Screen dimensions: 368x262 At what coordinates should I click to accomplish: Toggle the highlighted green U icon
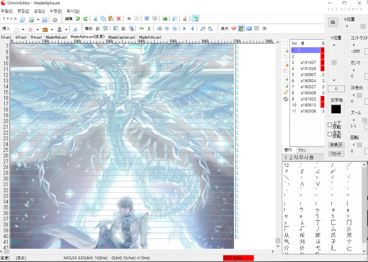coord(195,19)
